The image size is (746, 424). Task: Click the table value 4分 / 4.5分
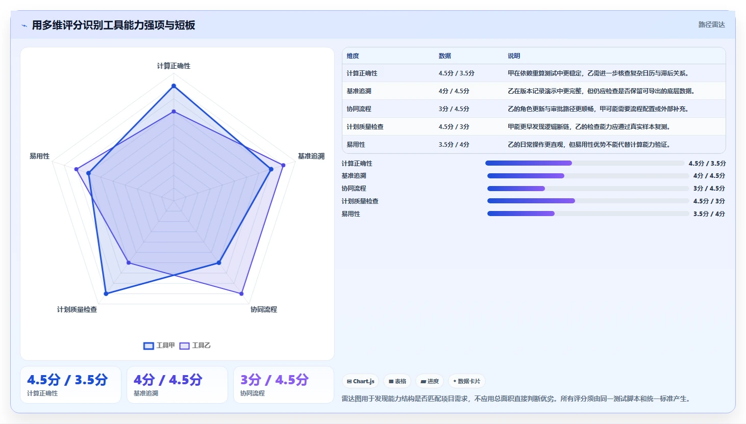454,91
